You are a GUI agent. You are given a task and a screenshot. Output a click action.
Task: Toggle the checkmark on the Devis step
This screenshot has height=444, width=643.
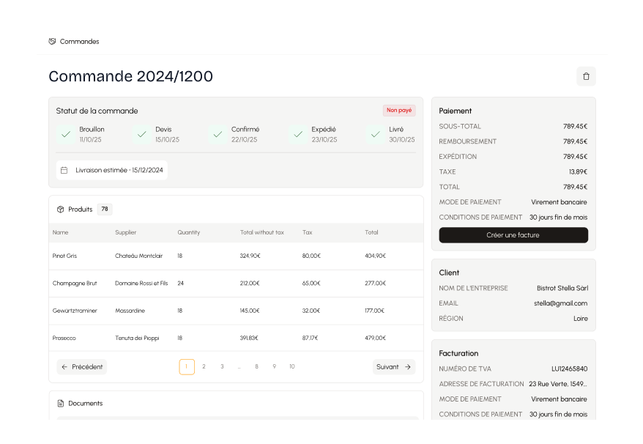click(x=141, y=134)
